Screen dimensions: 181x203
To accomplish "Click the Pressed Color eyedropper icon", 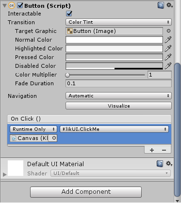I will pos(168,57).
